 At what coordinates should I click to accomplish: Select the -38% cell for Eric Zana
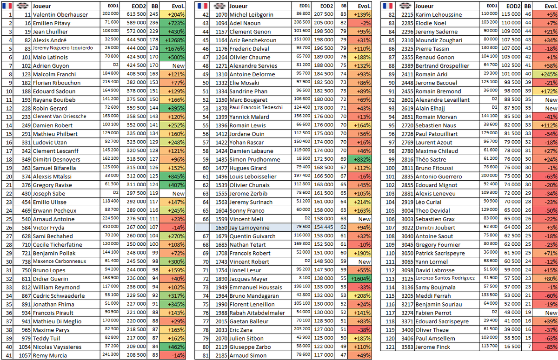(359, 330)
